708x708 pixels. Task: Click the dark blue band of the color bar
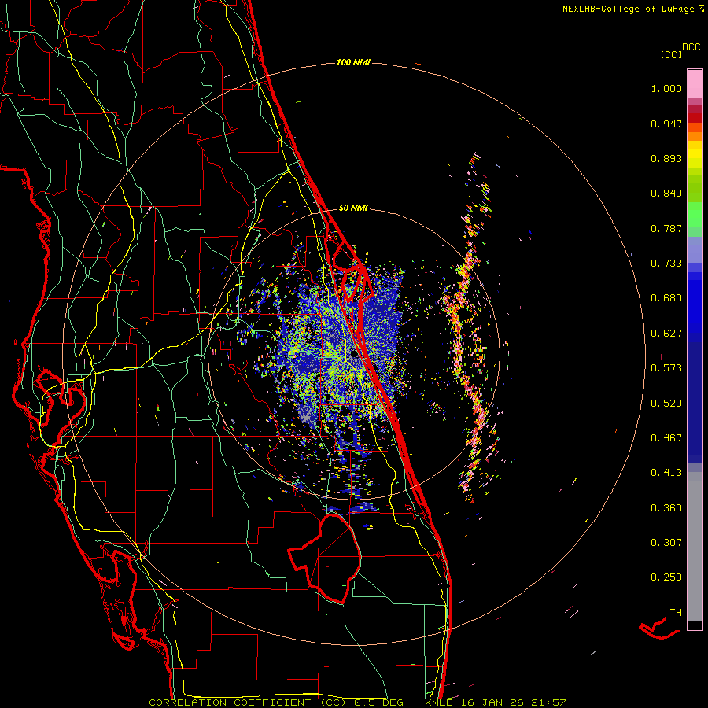695,402
